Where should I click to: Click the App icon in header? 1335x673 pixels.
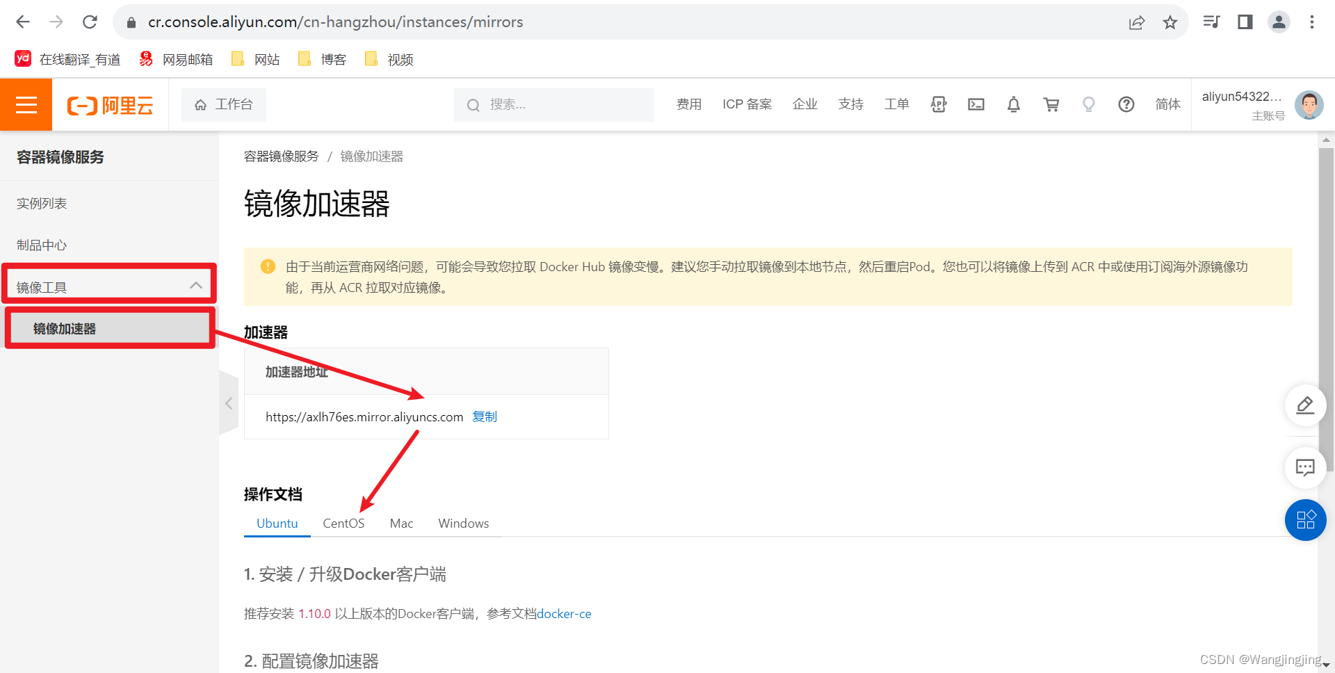click(x=939, y=104)
